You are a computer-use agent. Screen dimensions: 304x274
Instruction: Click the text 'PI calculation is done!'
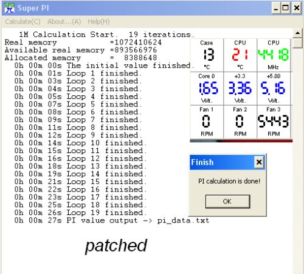[x=229, y=181]
